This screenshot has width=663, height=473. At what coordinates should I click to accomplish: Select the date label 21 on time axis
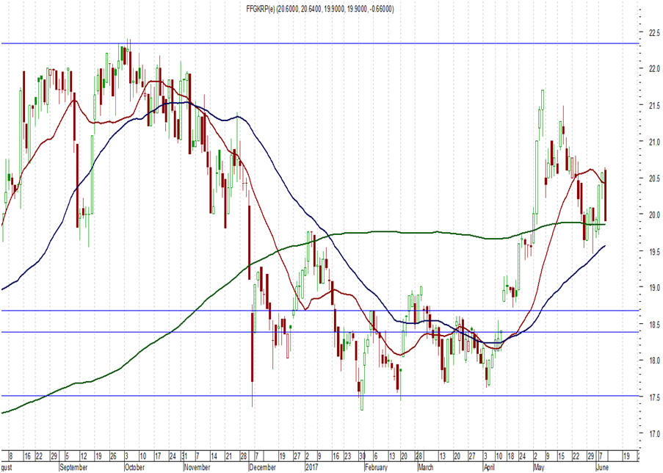click(228, 457)
